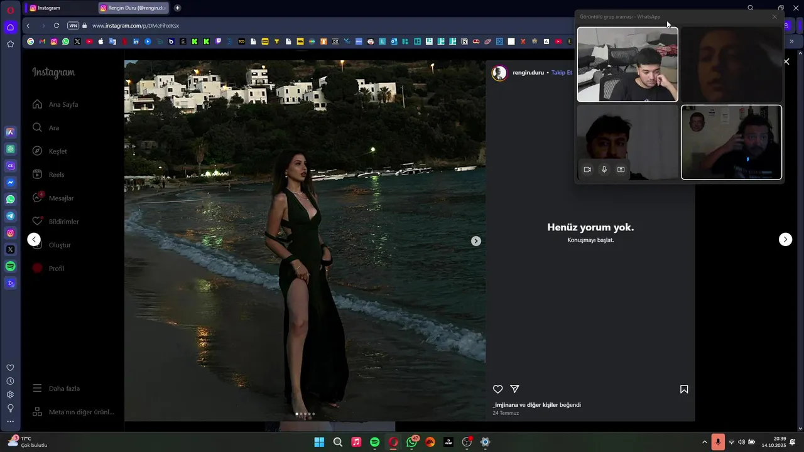Share the post with paper plane icon

[x=514, y=389]
